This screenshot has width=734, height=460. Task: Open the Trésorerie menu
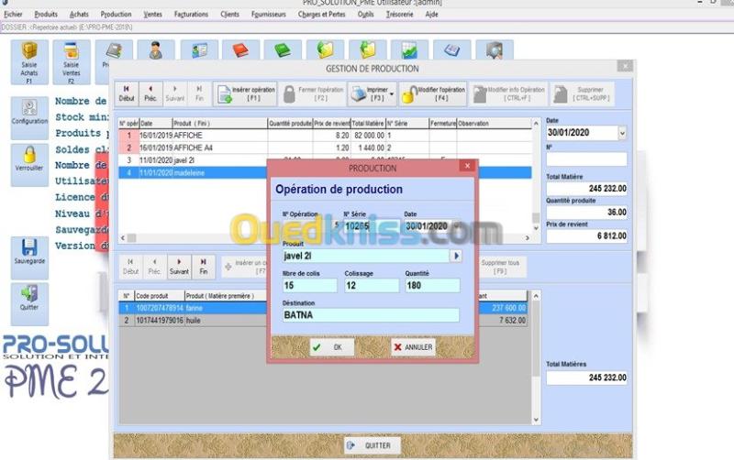[400, 15]
